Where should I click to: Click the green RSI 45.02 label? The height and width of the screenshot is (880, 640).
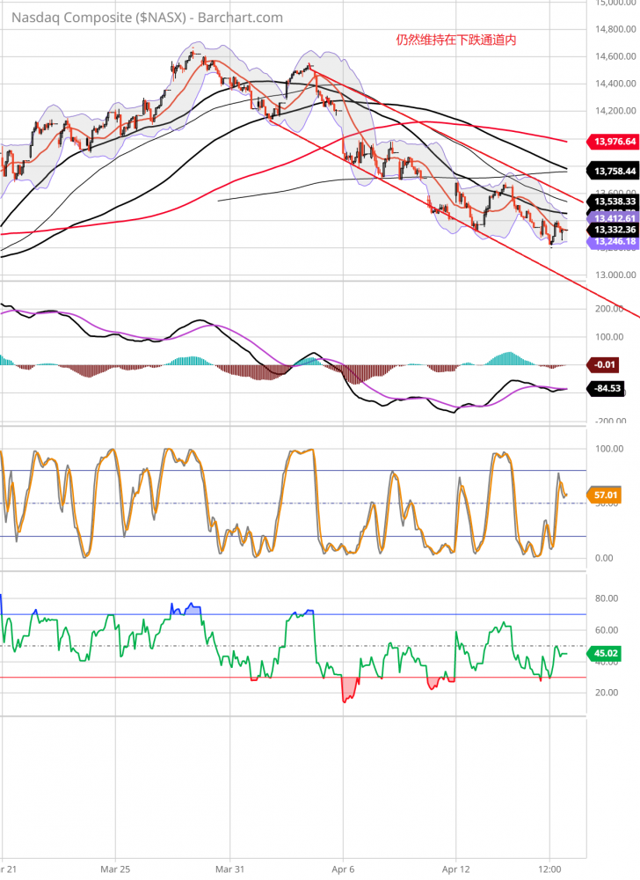pyautogui.click(x=606, y=653)
